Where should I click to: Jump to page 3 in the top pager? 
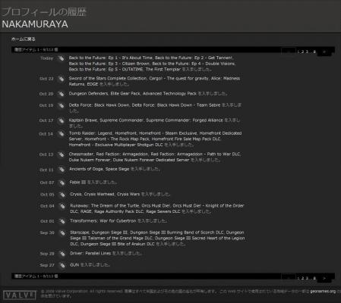pyautogui.click(x=307, y=52)
